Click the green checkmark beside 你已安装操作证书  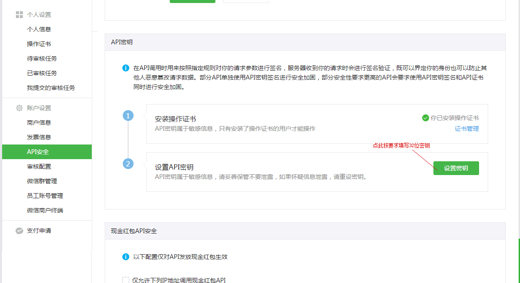[x=425, y=118]
